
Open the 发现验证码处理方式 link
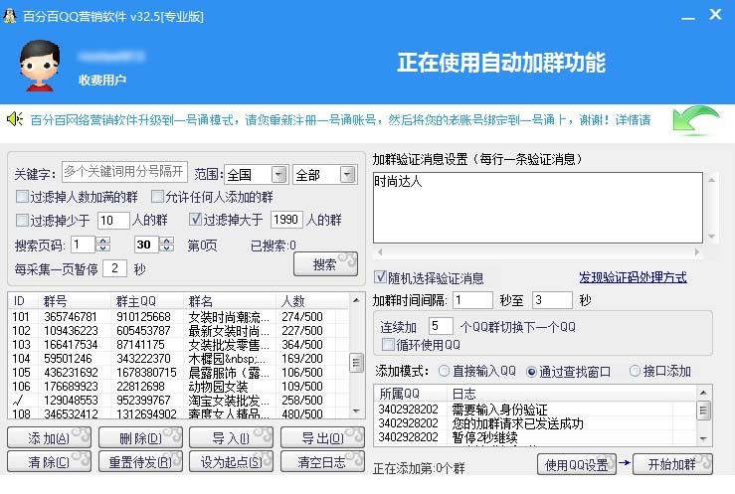pyautogui.click(x=633, y=277)
